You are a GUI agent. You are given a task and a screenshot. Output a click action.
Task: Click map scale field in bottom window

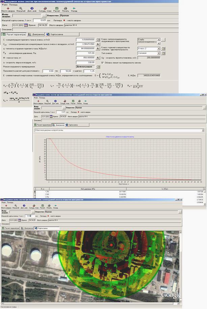pyautogui.click(x=29, y=216)
